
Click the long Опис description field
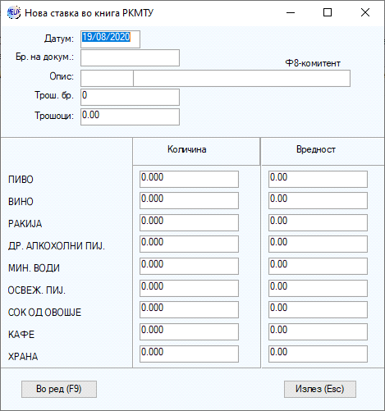(241, 79)
